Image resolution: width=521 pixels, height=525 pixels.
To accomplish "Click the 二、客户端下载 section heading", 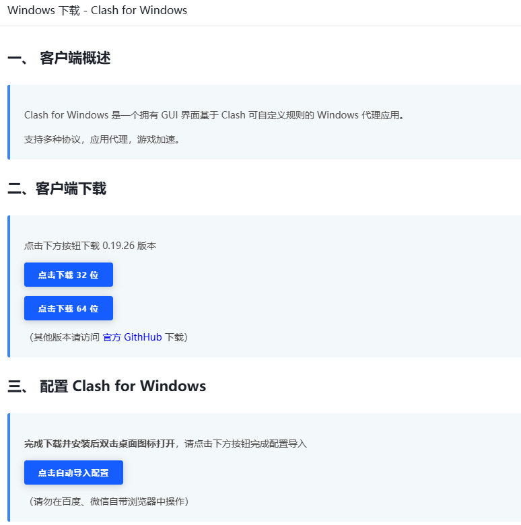I will click(57, 188).
